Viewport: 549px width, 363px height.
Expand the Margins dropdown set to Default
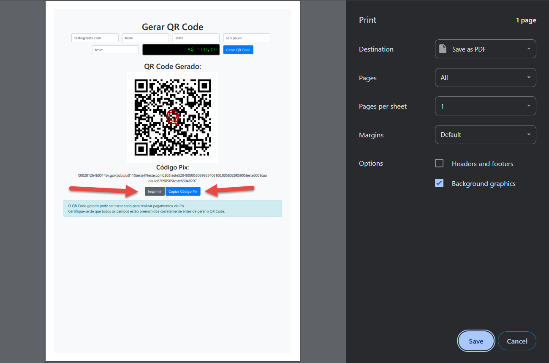(485, 135)
